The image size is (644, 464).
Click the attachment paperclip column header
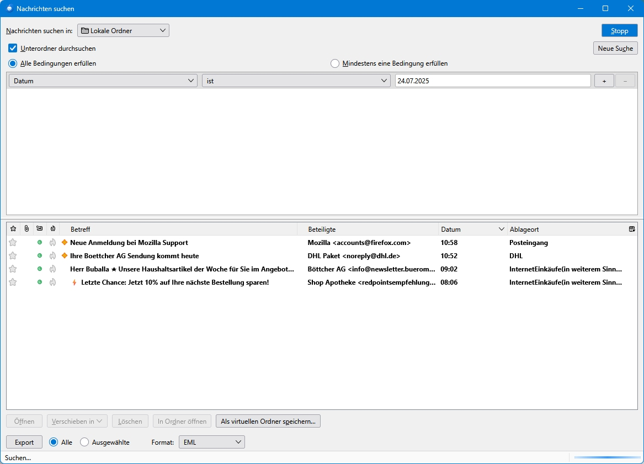tap(26, 229)
